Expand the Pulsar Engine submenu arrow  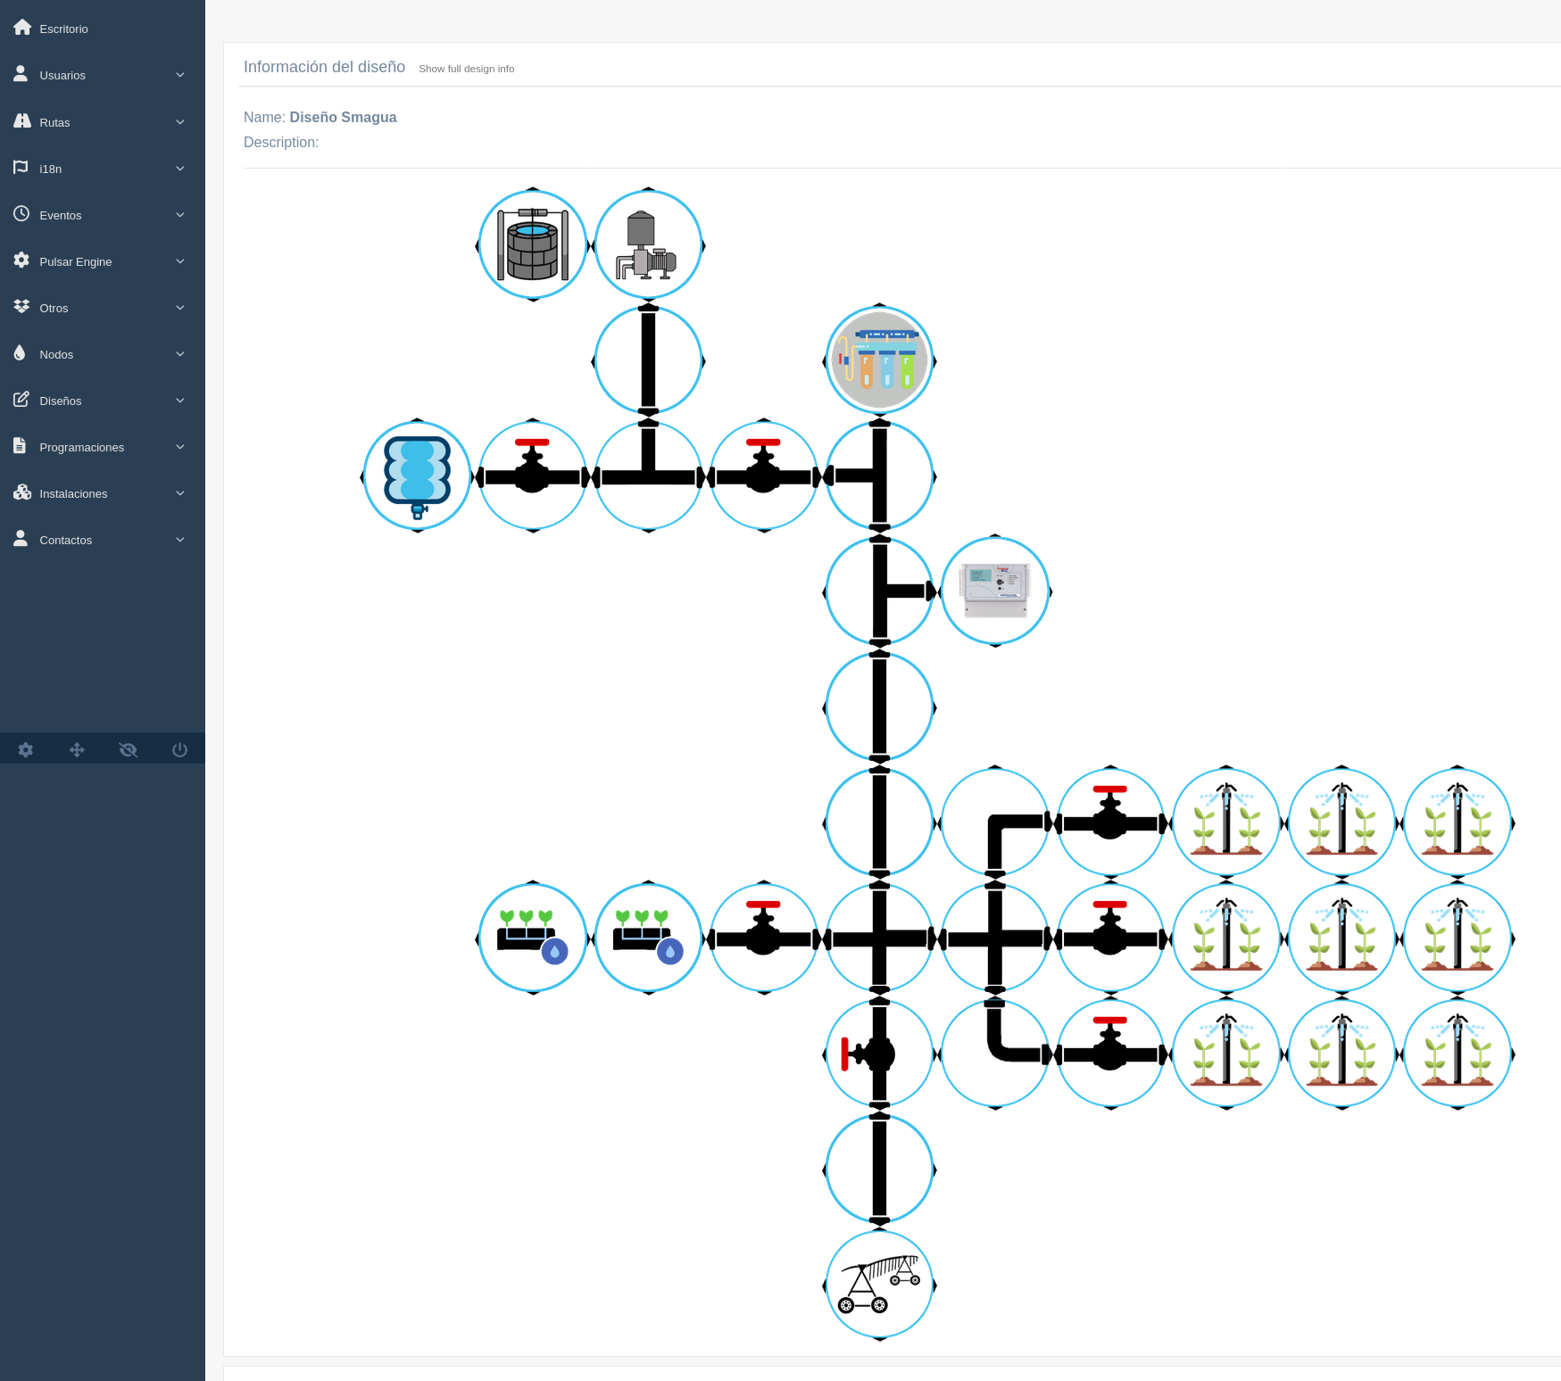180,261
